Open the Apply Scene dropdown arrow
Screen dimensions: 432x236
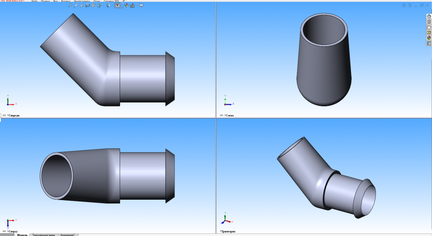pyautogui.click(x=137, y=5)
